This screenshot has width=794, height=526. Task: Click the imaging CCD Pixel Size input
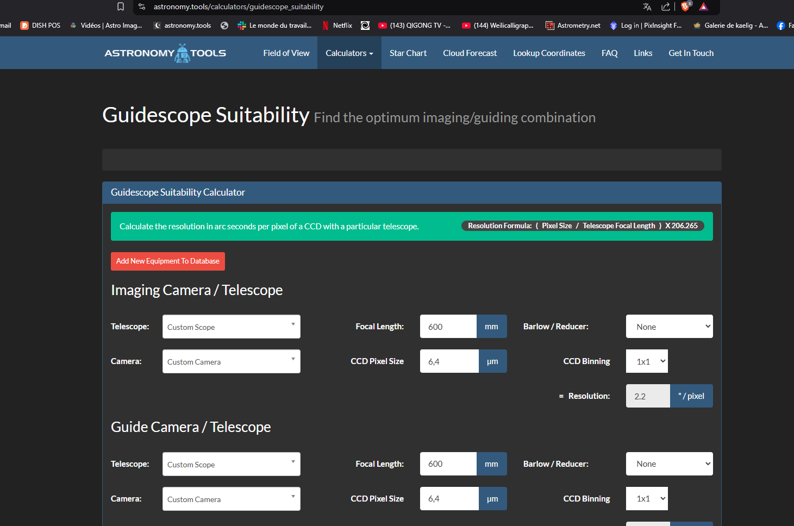tap(449, 361)
